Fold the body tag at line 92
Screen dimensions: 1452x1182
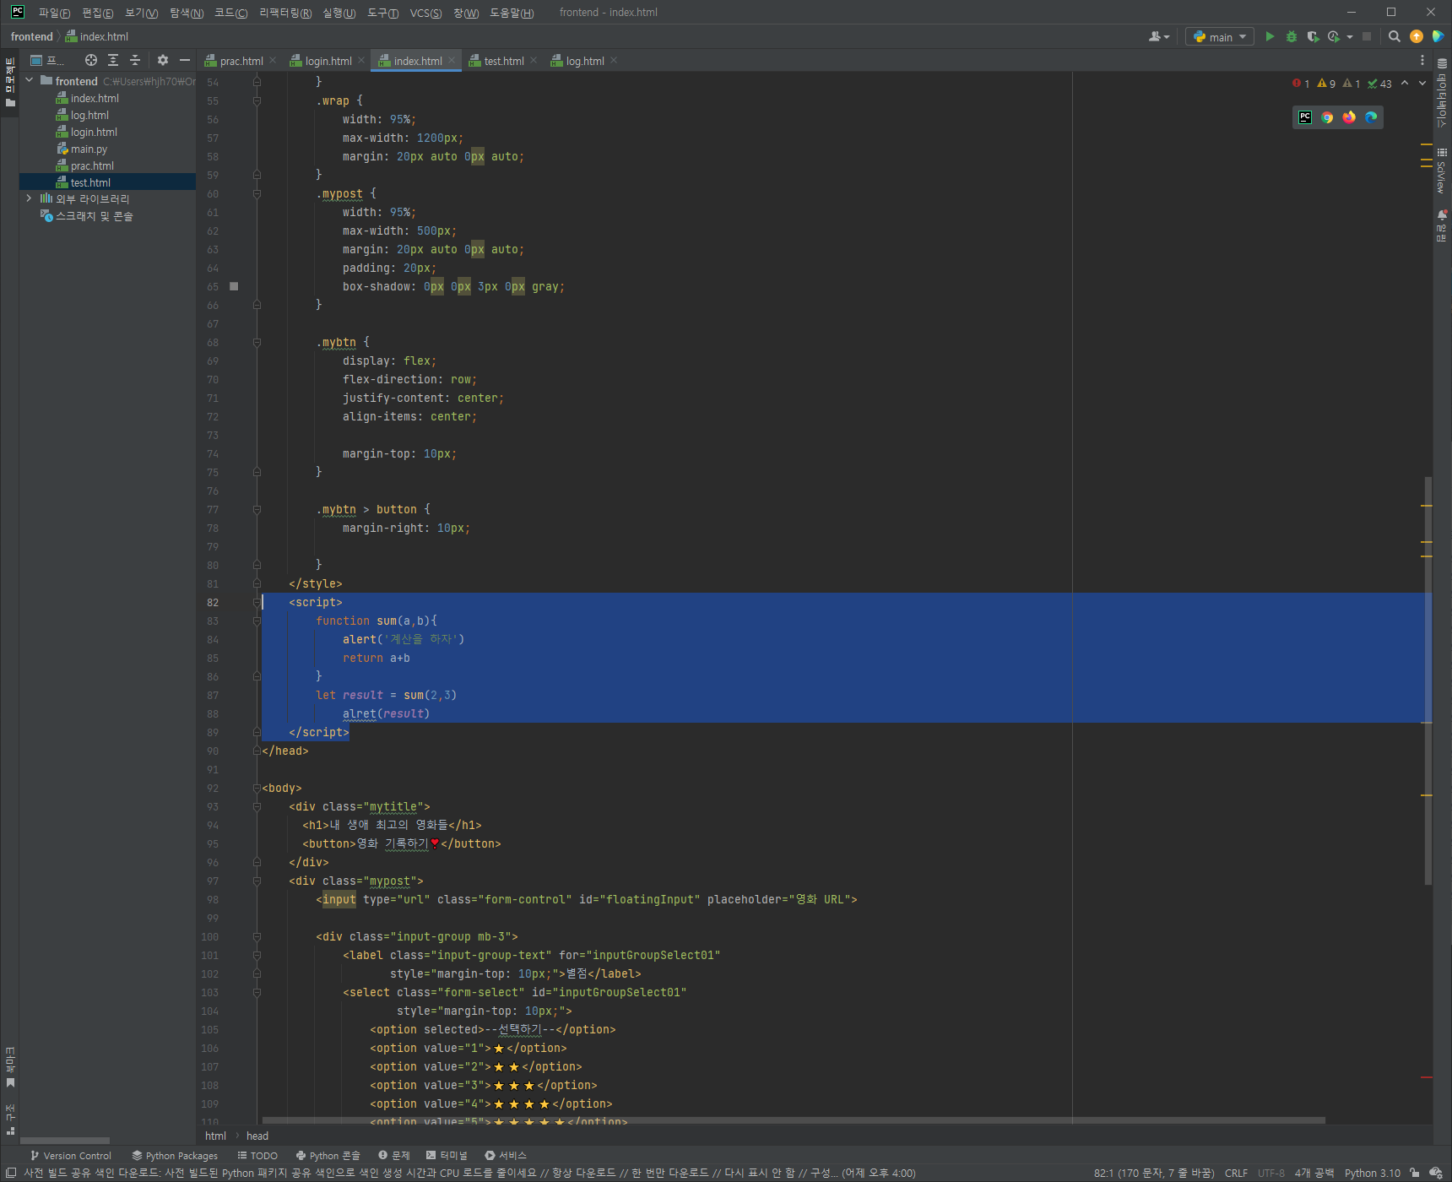[257, 788]
